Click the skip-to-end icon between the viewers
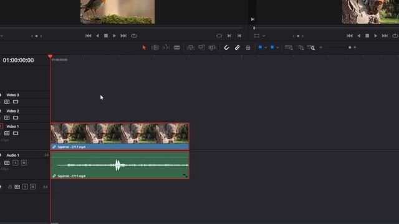Screen dimensions: 399x224 (252, 19)
